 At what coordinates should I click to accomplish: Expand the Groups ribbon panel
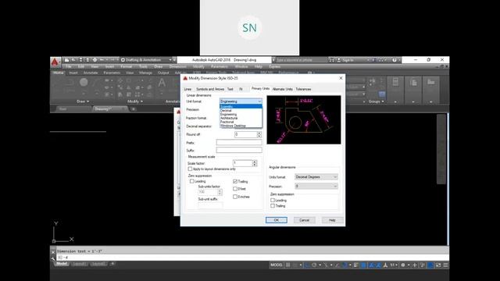[x=376, y=101]
